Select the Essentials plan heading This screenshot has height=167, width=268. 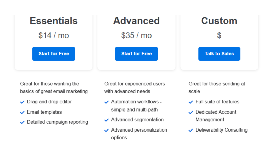click(54, 21)
